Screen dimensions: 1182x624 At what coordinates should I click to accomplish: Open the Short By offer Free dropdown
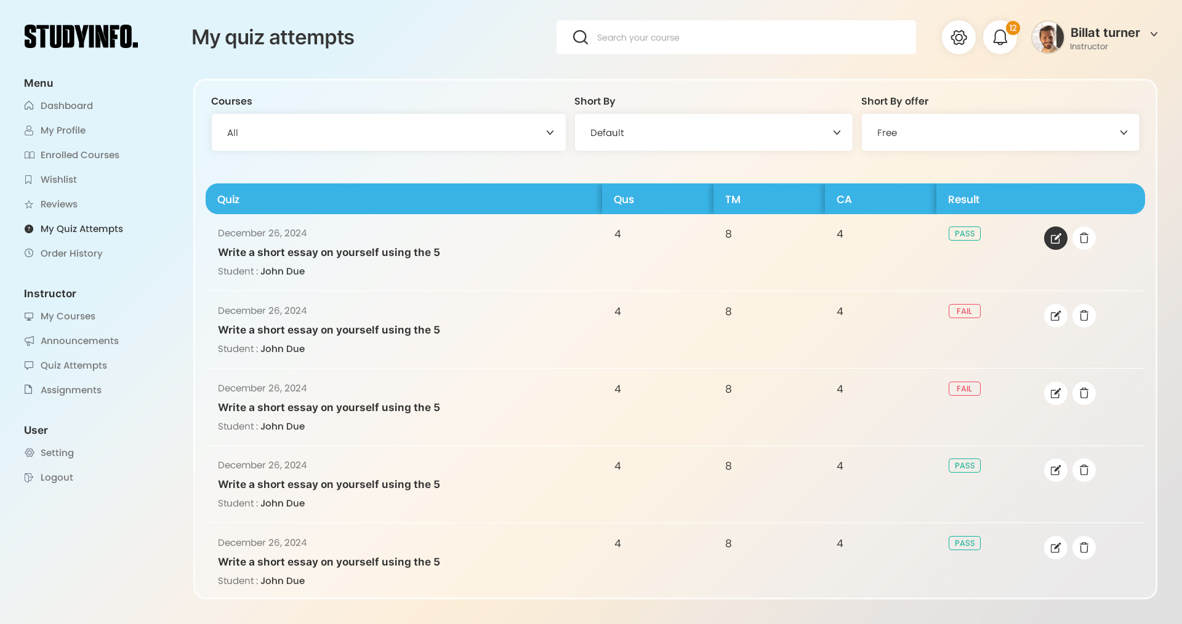pyautogui.click(x=1000, y=132)
